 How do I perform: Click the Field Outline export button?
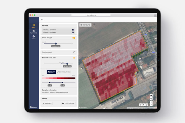(68, 103)
